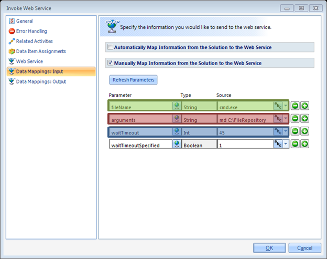This screenshot has width=327, height=259.
Task: Click the abc source type icon for cmd.exe
Action: point(278,106)
